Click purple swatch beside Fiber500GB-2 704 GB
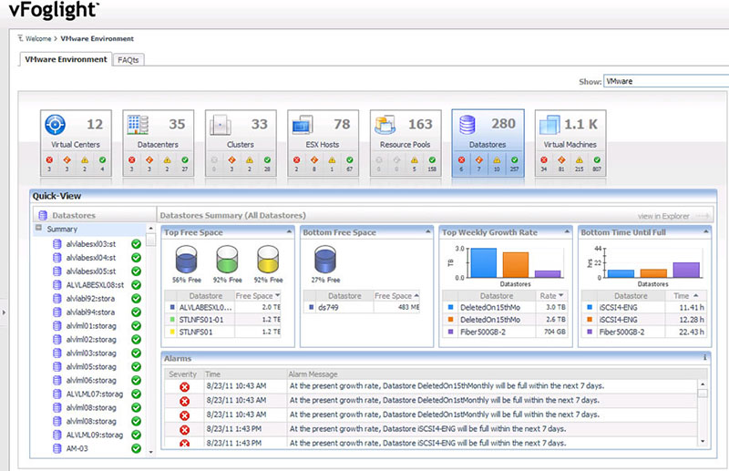 pos(450,332)
